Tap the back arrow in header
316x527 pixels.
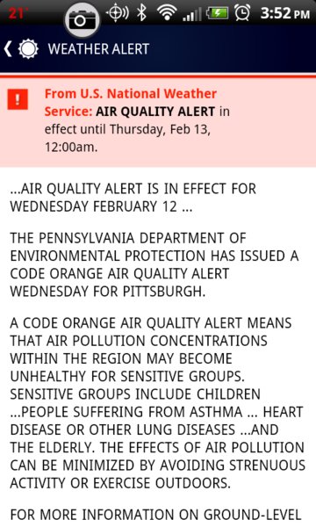[8, 49]
